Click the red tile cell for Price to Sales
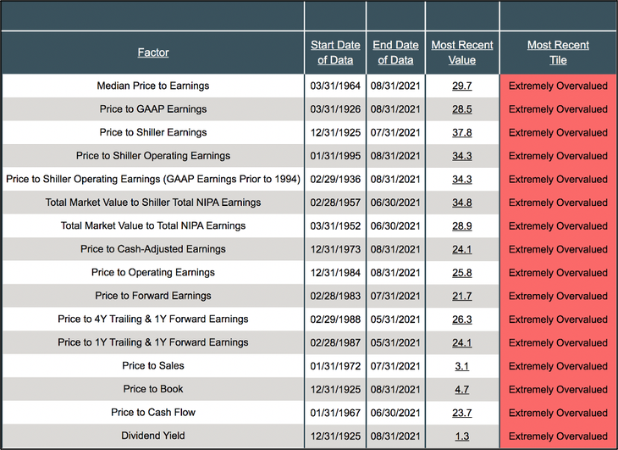Image resolution: width=618 pixels, height=450 pixels. [x=558, y=366]
